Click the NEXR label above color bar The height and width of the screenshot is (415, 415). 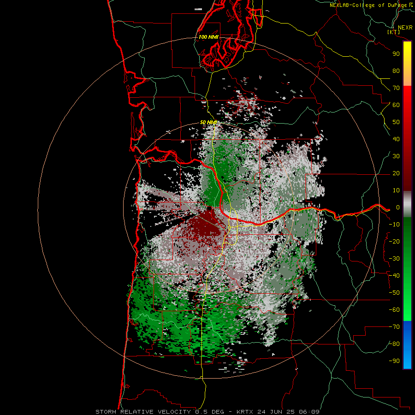point(405,28)
